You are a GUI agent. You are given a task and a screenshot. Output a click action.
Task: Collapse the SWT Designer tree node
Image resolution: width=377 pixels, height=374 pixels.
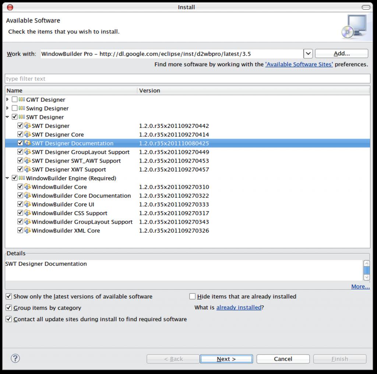pyautogui.click(x=7, y=117)
